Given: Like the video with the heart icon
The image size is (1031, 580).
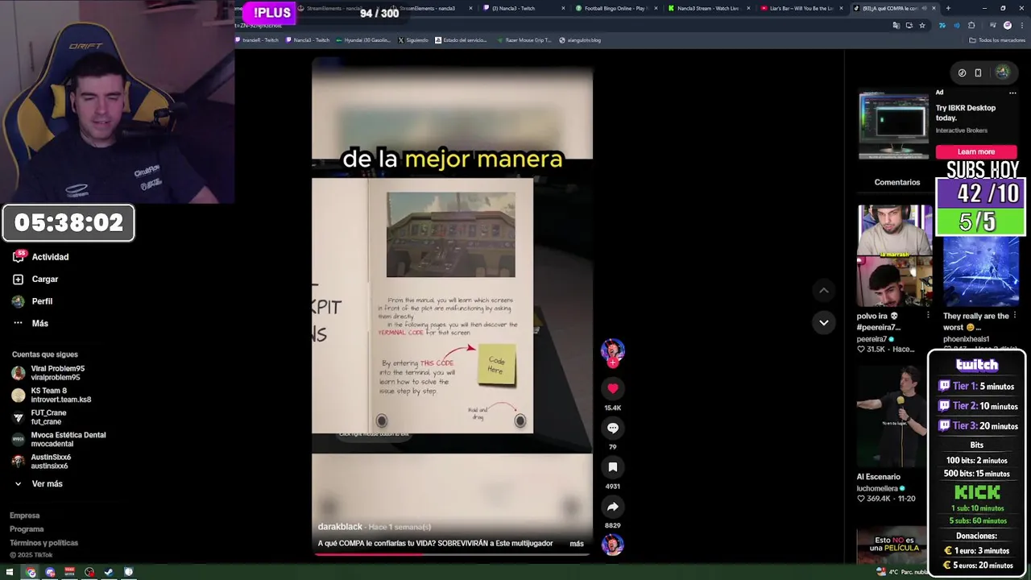Looking at the screenshot, I should [x=612, y=388].
